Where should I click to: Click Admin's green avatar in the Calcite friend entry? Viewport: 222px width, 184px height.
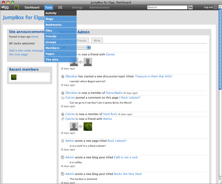88,126
